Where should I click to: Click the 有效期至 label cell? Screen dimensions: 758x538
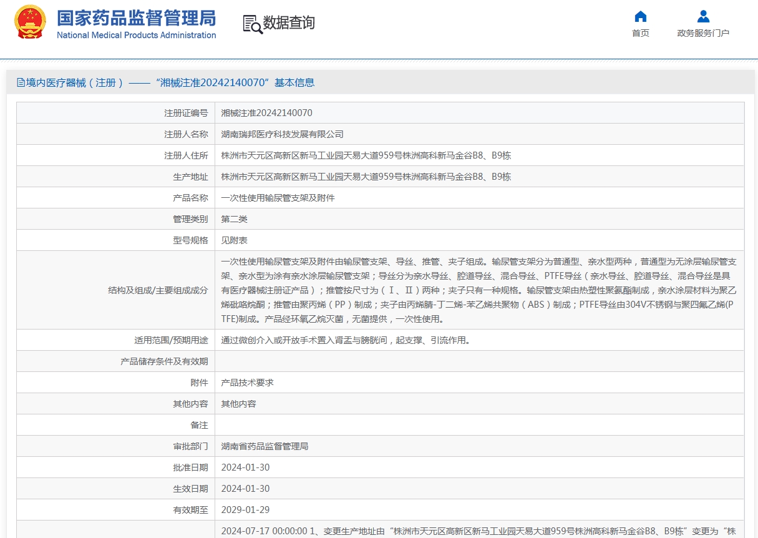(115, 510)
